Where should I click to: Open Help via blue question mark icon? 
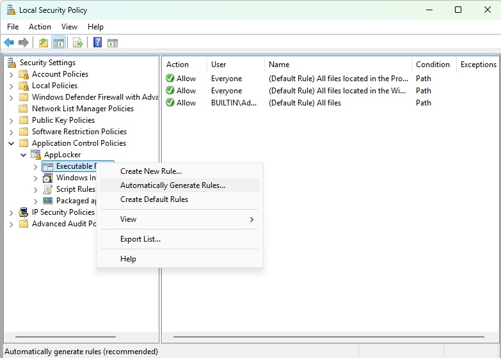(x=97, y=43)
